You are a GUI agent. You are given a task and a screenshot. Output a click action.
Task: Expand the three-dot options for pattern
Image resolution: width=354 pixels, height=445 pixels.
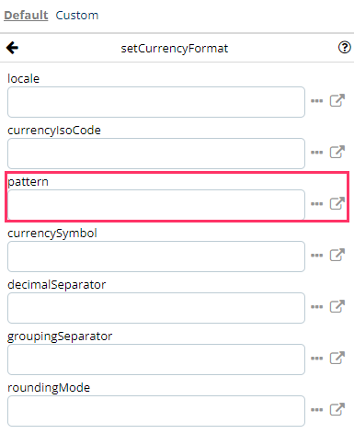pos(317,204)
